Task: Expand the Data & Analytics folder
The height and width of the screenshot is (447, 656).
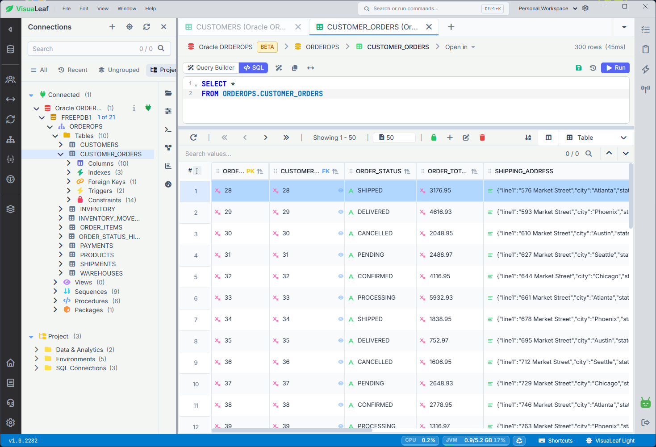Action: (x=37, y=350)
